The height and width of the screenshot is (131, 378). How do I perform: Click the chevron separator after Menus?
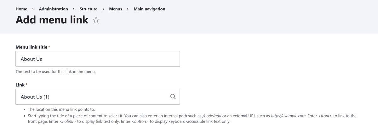128,9
